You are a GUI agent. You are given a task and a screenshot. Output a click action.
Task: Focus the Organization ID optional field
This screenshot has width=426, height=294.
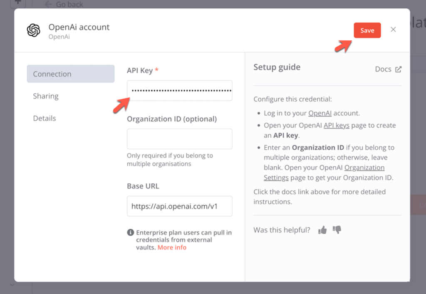tap(179, 139)
